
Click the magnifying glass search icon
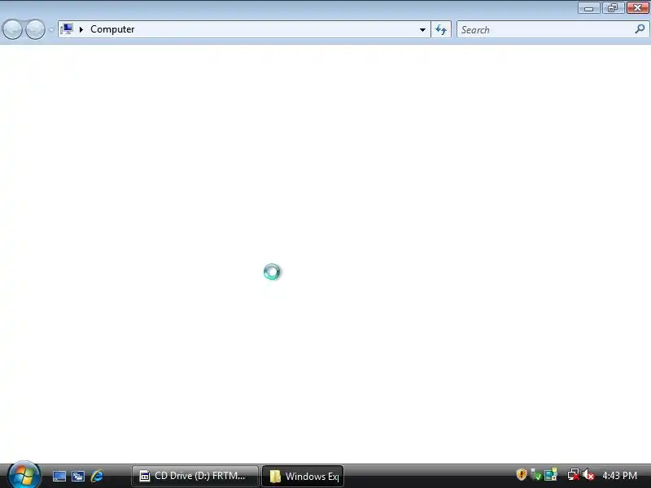[x=640, y=29]
